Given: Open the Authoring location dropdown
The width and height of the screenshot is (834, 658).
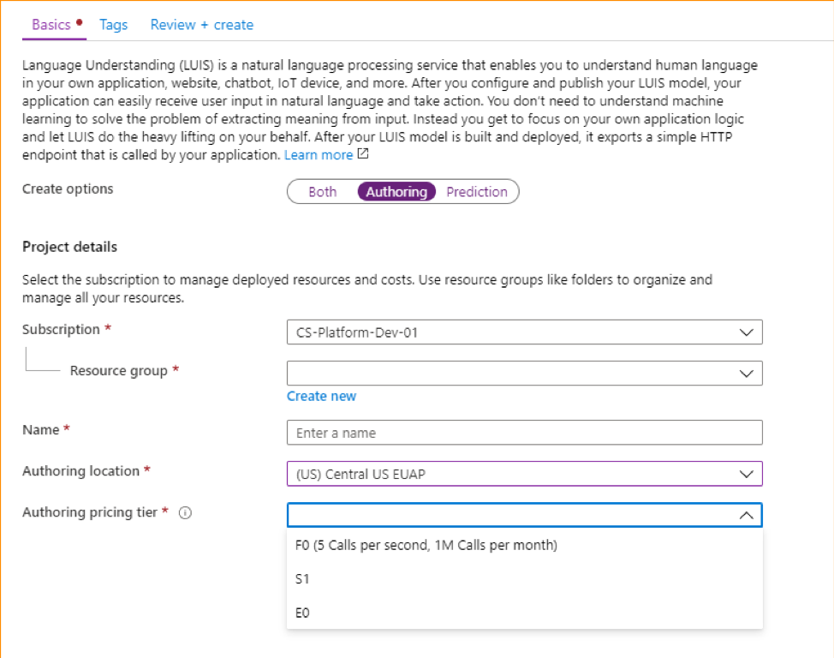Looking at the screenshot, I should (524, 474).
